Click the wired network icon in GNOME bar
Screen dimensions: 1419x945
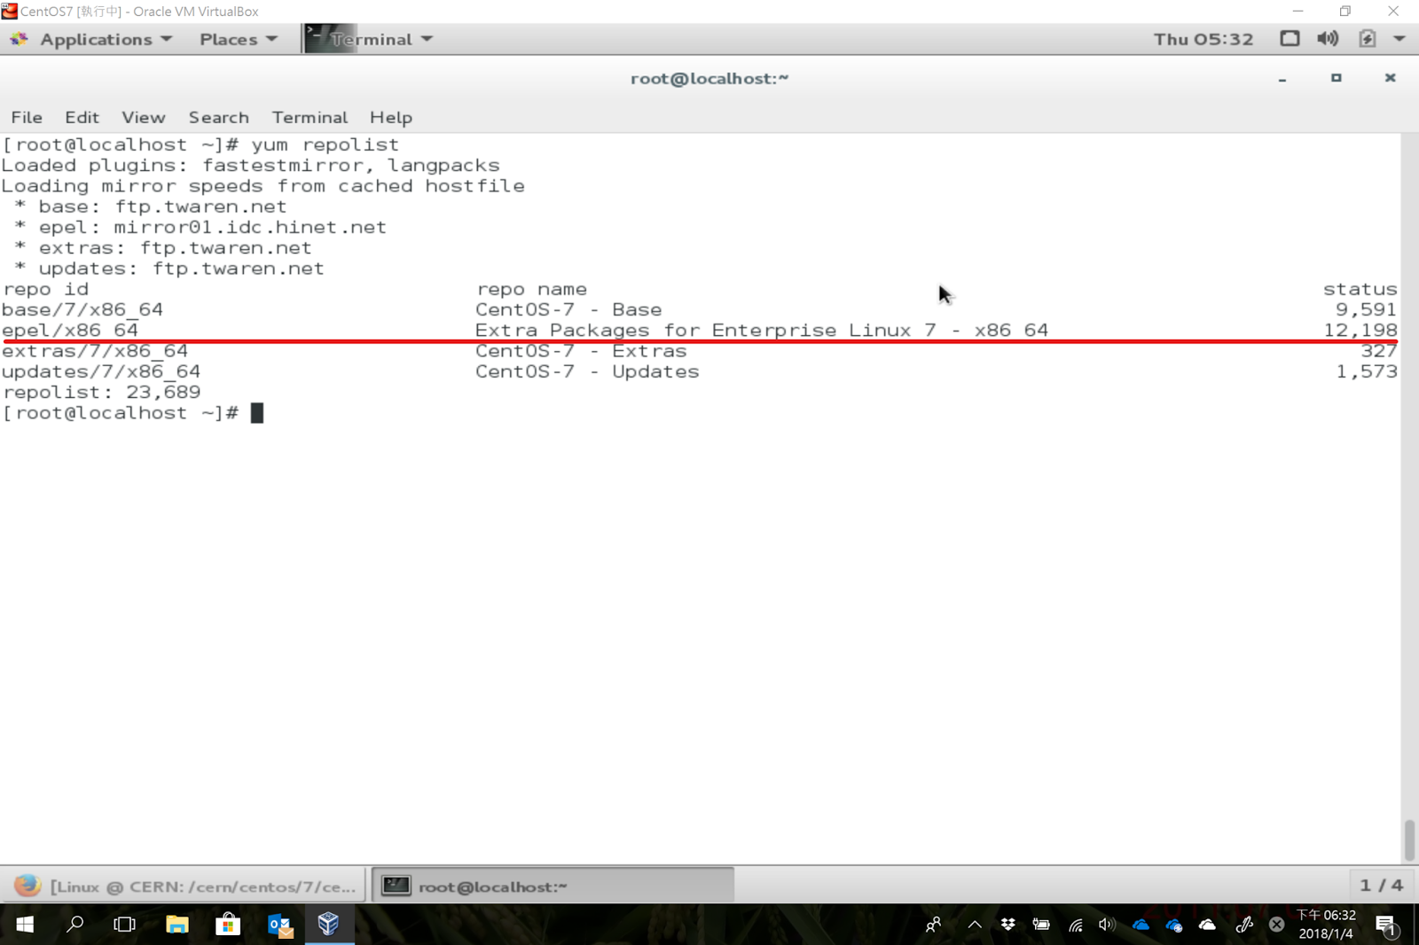click(x=1290, y=38)
